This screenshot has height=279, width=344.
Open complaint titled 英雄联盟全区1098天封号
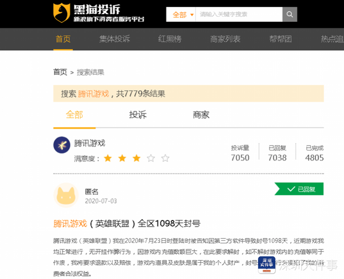click(127, 224)
